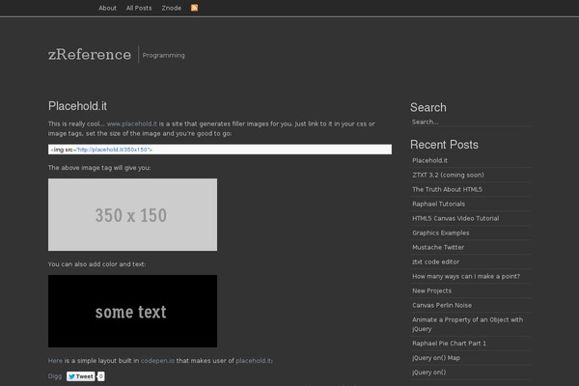Image resolution: width=579 pixels, height=386 pixels.
Task: Click the Digg share link
Action: (55, 376)
